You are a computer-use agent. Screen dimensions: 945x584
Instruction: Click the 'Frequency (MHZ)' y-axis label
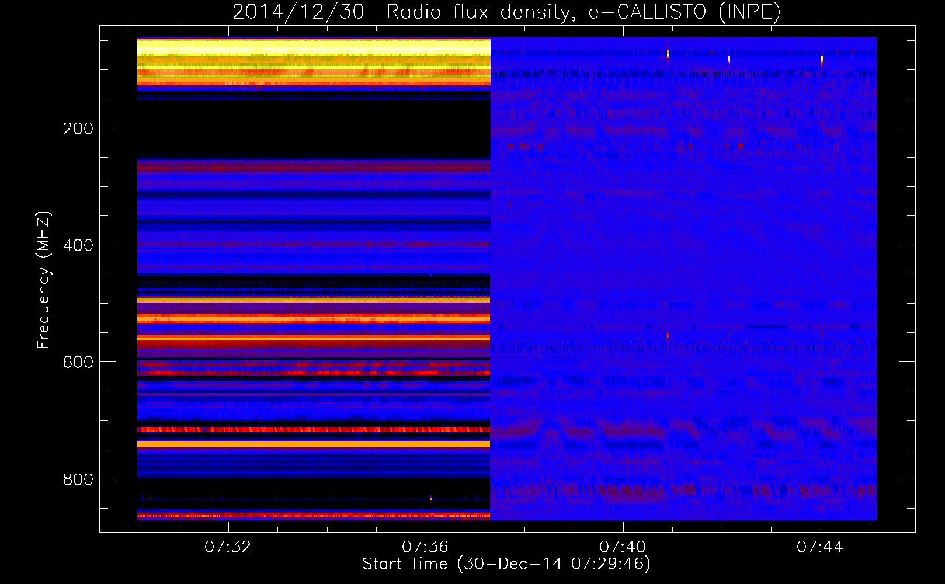(x=43, y=280)
